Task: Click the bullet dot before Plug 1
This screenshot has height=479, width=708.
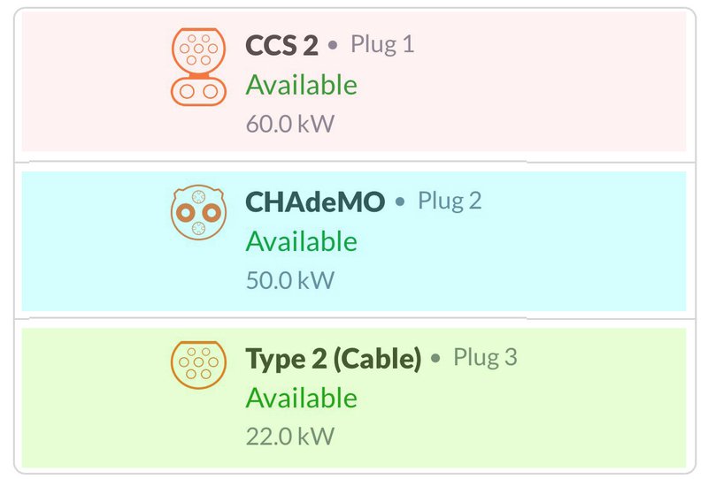Action: [333, 45]
